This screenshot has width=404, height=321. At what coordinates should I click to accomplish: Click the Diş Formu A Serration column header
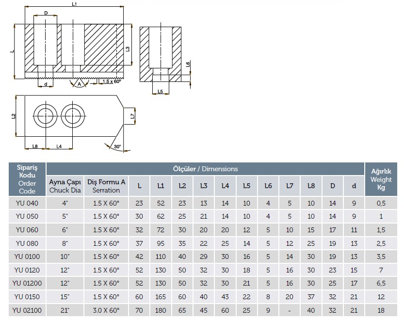[x=106, y=186]
